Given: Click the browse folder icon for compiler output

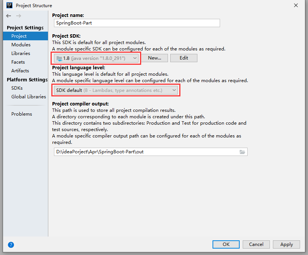Looking at the screenshot, I should 242,152.
